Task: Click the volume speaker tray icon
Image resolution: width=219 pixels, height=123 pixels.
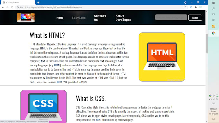Action: pos(217,99)
